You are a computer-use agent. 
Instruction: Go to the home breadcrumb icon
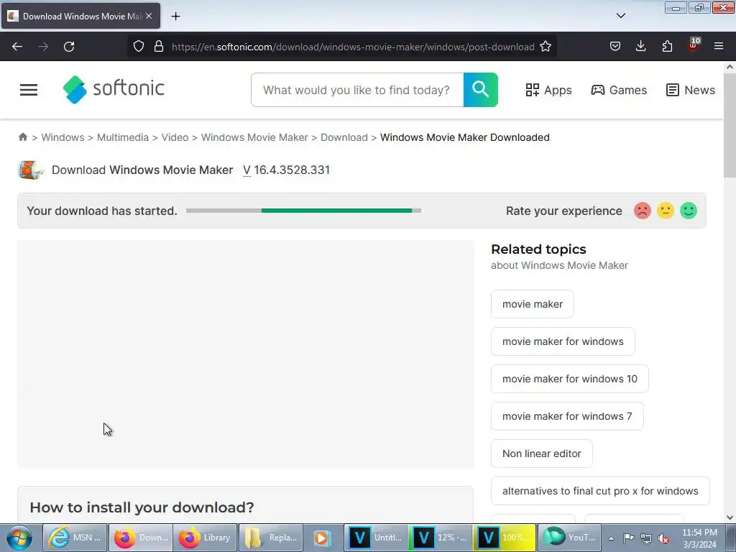22,137
